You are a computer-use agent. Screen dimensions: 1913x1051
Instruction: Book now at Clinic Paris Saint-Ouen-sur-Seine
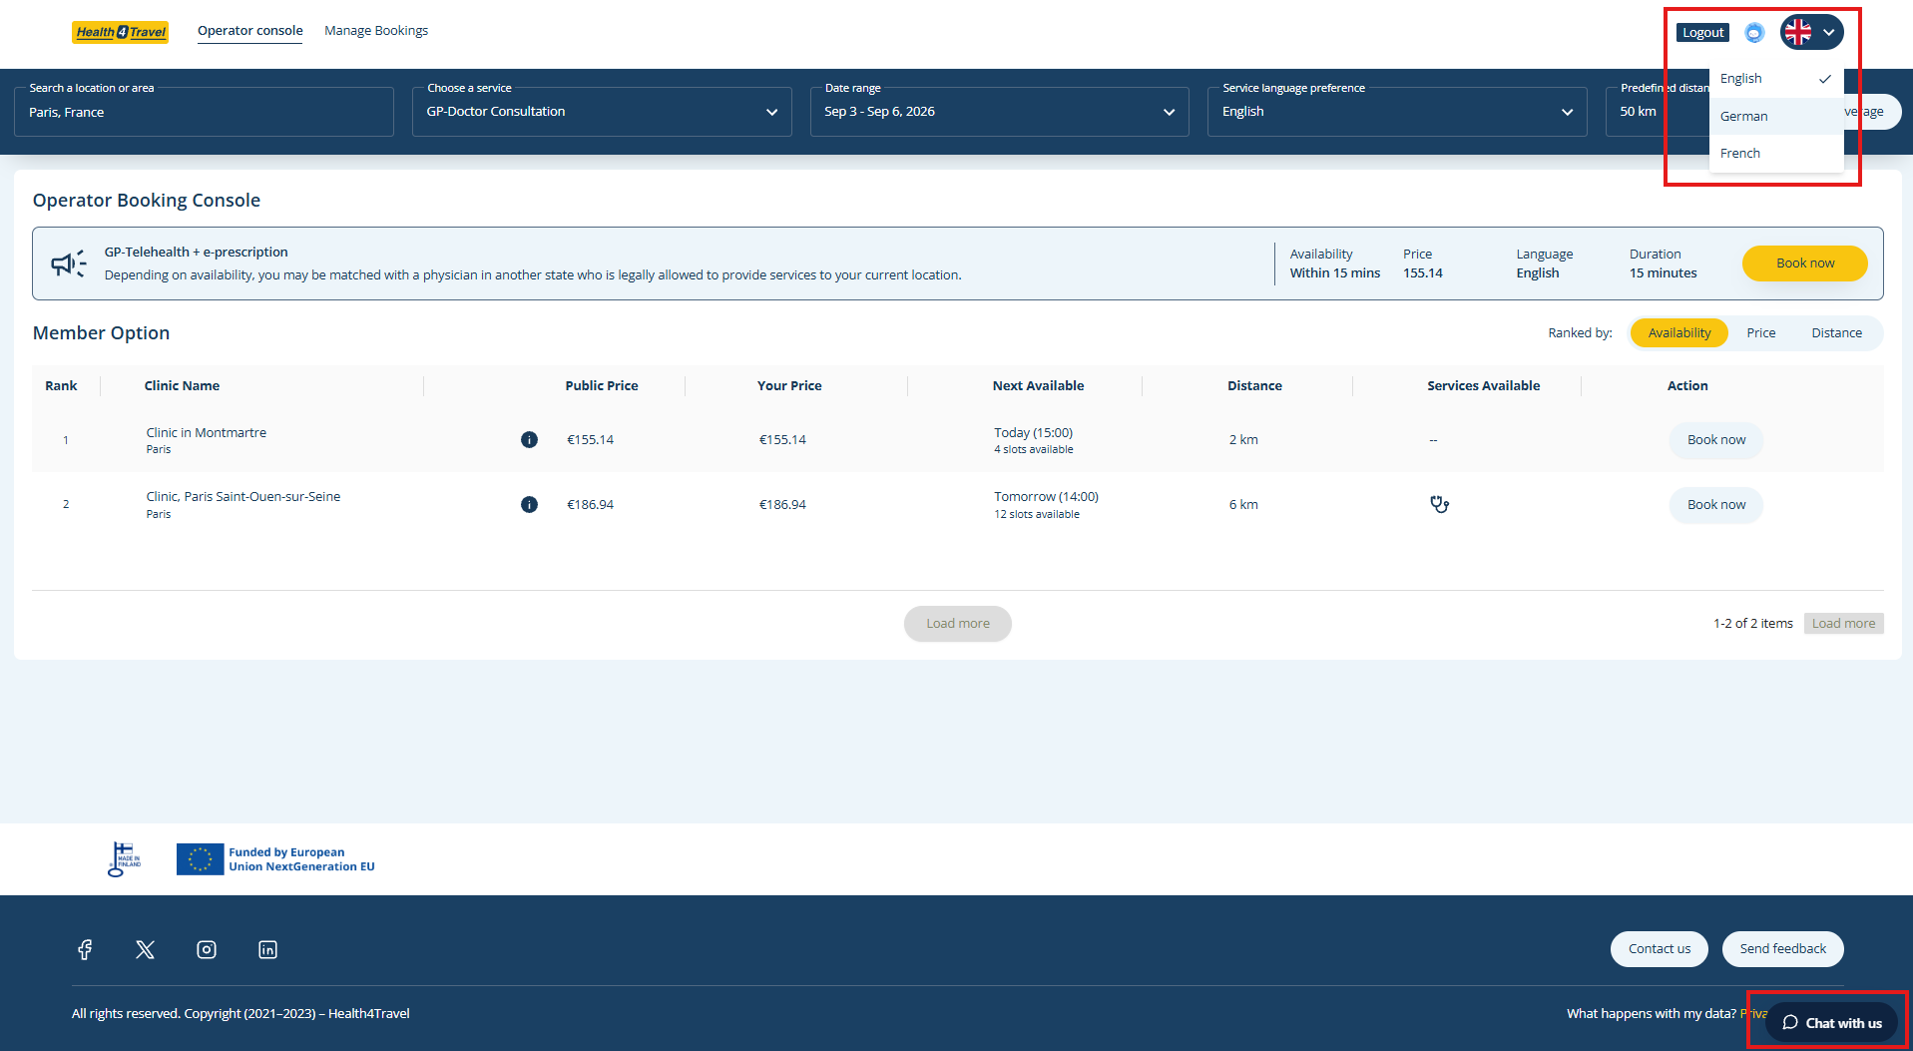[x=1716, y=505]
